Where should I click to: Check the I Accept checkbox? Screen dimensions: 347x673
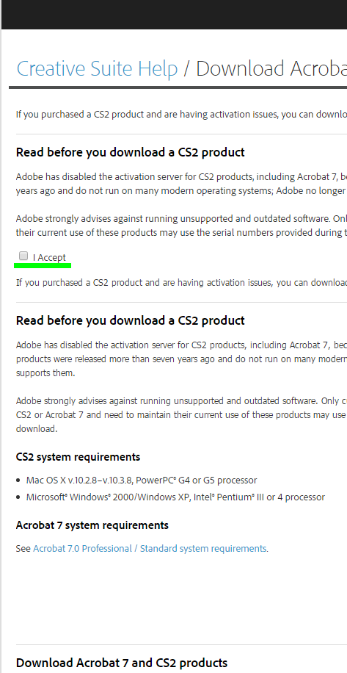[23, 256]
